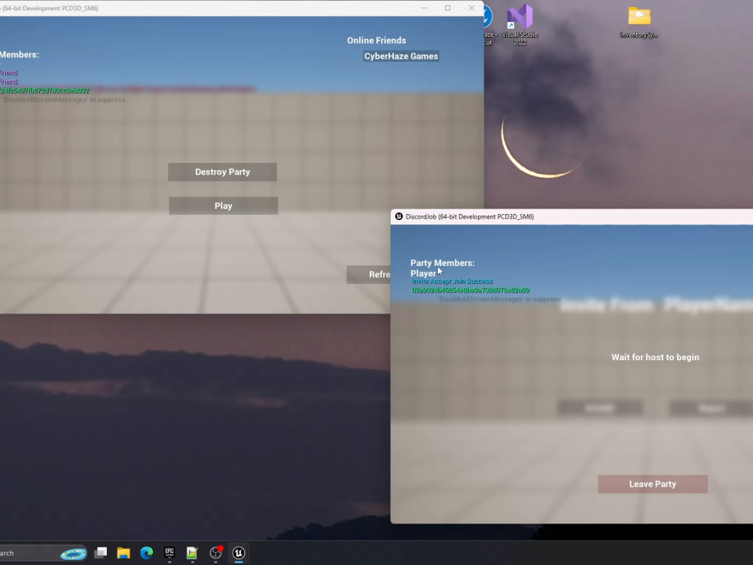The image size is (753, 565).
Task: Open Task View on the taskbar
Action: (x=100, y=553)
